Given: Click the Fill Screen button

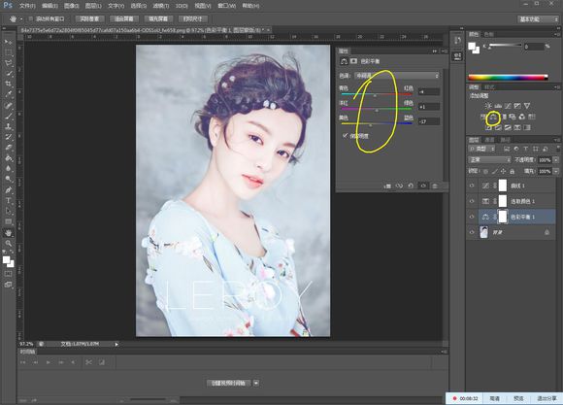Looking at the screenshot, I should [x=158, y=18].
